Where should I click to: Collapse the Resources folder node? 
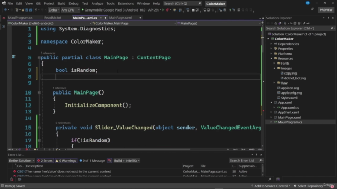[271, 58]
